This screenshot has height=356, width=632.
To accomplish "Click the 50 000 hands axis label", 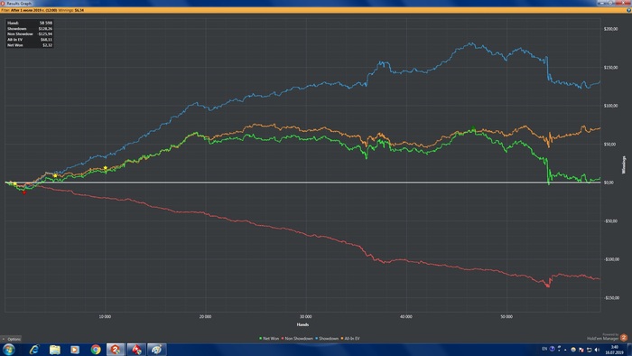I will [x=507, y=317].
